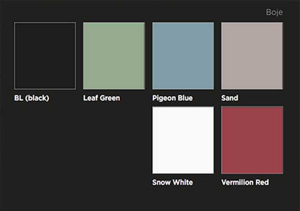Image resolution: width=300 pixels, height=211 pixels.
Task: Click the "Boje" panel heading
Action: 274,12
